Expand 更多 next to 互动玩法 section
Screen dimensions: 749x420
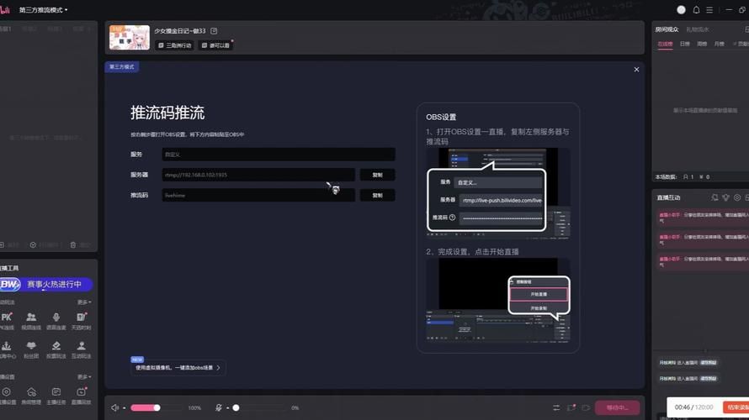[84, 302]
